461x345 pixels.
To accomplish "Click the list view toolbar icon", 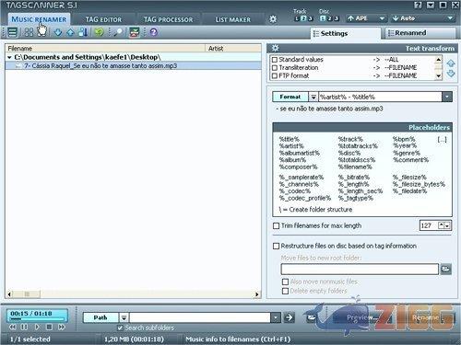I will pyautogui.click(x=12, y=32).
